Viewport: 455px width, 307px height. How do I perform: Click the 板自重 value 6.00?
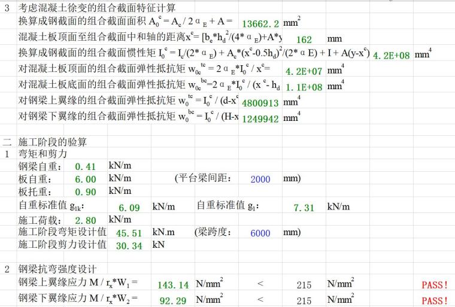86,180
